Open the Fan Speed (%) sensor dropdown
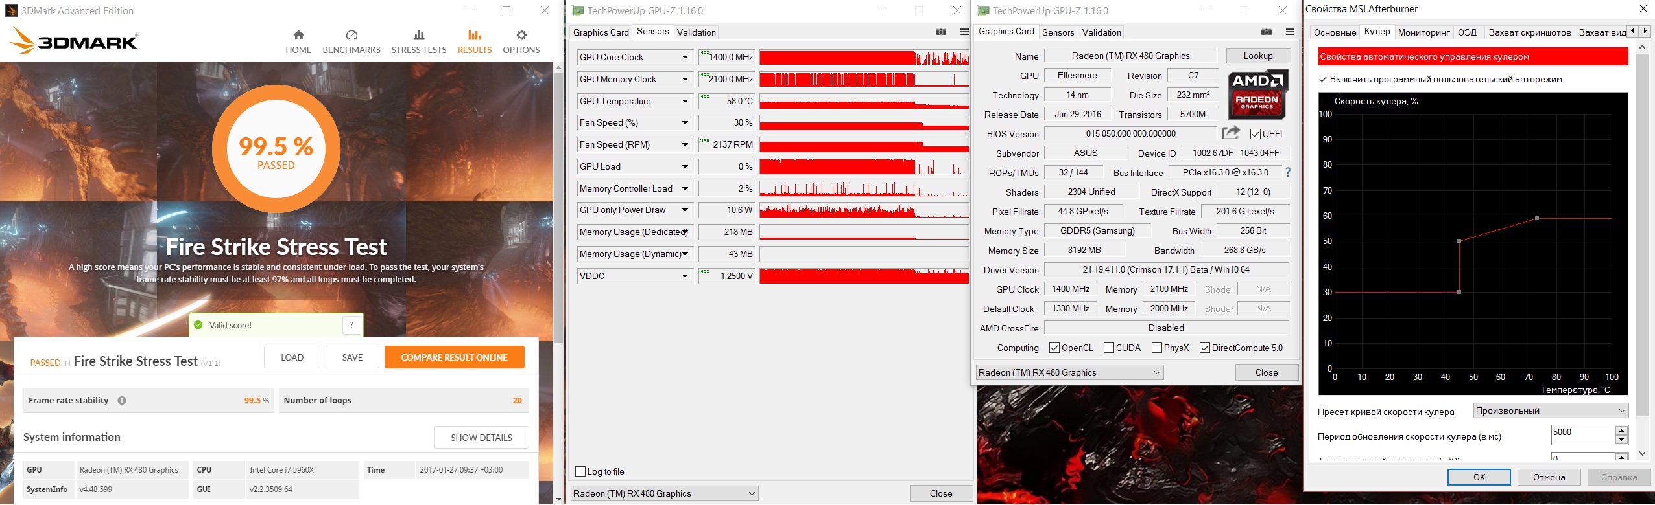 [685, 122]
